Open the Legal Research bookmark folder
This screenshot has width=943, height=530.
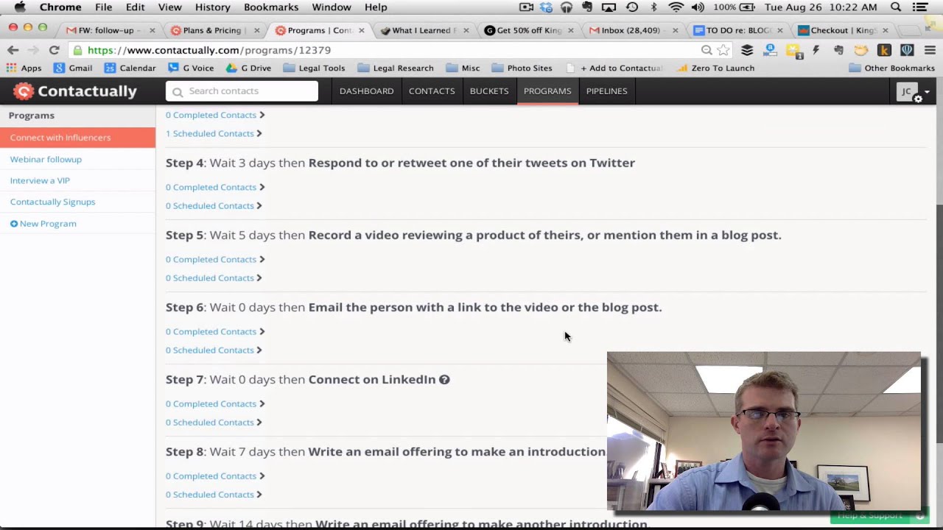click(x=396, y=68)
